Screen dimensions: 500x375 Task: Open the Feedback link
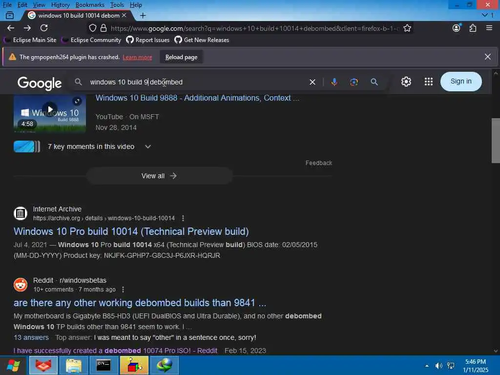(x=318, y=163)
